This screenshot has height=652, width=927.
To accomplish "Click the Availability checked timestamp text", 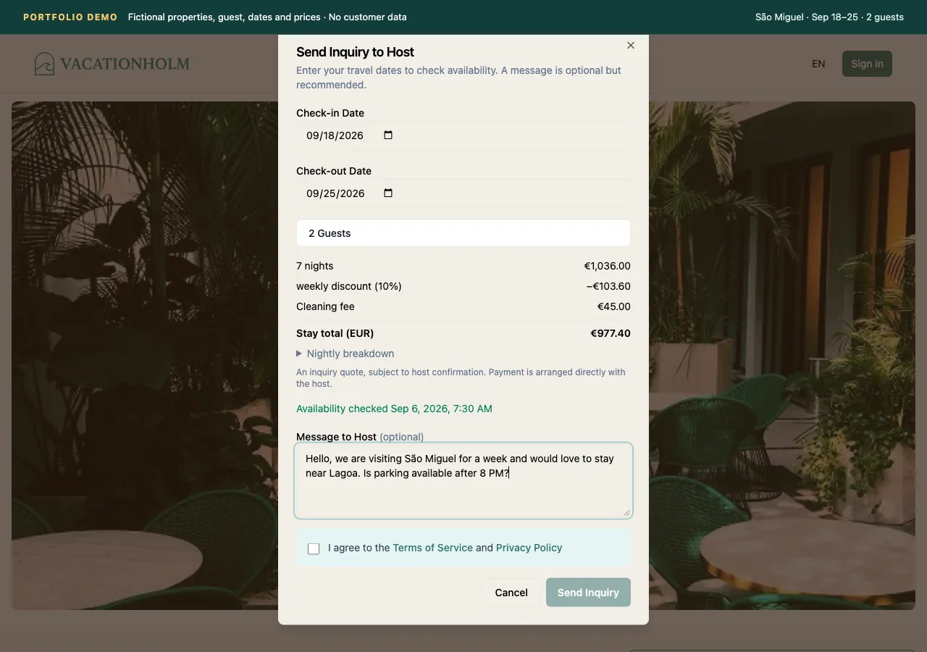I will click(394, 409).
